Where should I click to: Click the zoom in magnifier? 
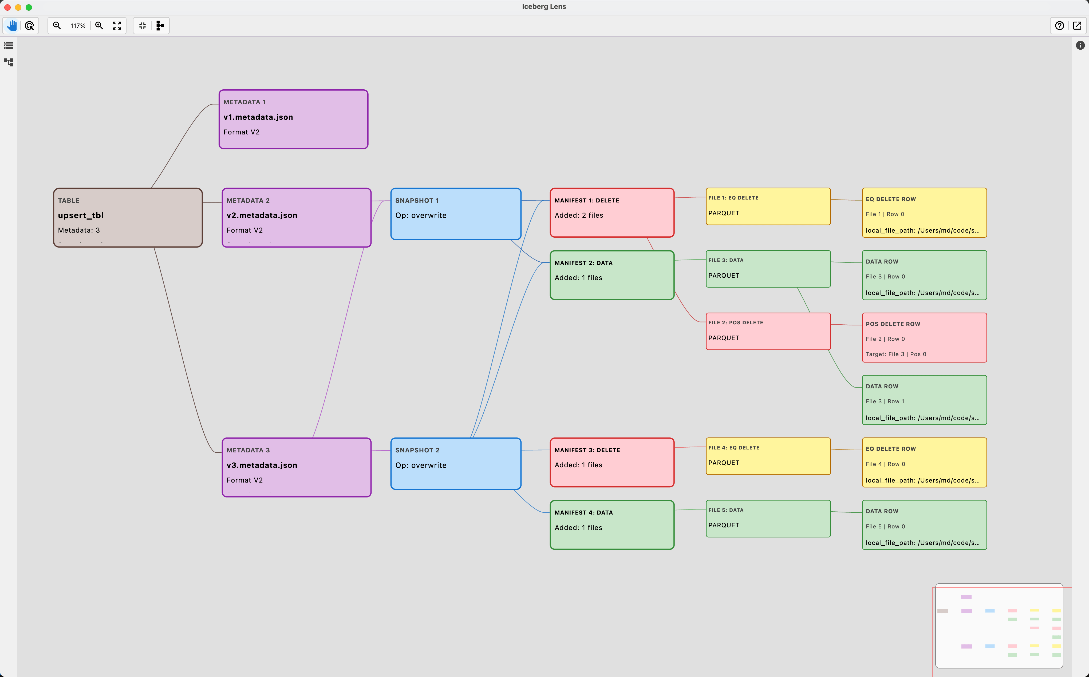pyautogui.click(x=99, y=26)
